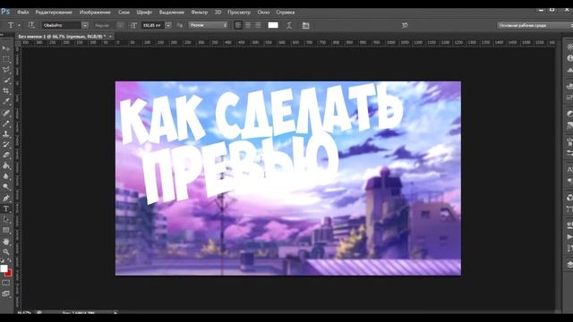The height and width of the screenshot is (322, 573).
Task: Change the screen mode
Action: pyautogui.click(x=6, y=293)
